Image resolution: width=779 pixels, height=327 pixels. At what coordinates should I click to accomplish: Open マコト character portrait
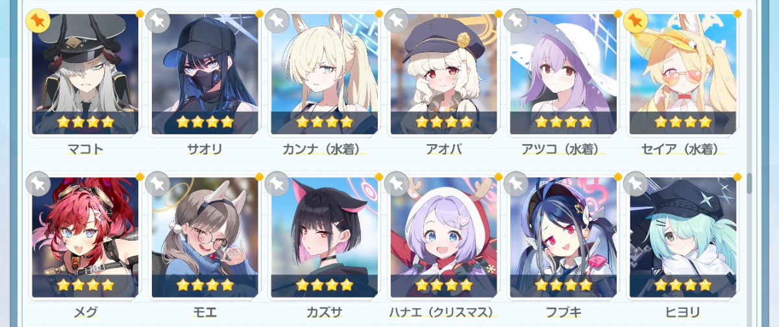[x=85, y=74]
